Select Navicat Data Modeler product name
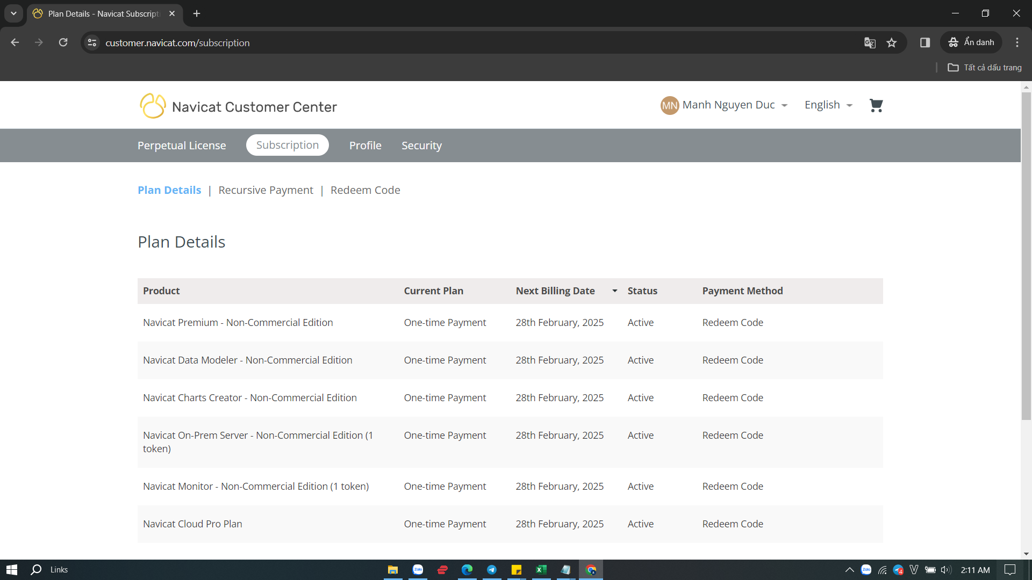This screenshot has height=580, width=1032. pos(248,360)
